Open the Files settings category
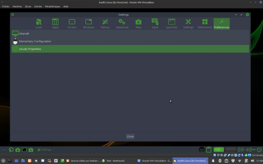The width and height of the screenshot is (263, 164). tap(138, 24)
